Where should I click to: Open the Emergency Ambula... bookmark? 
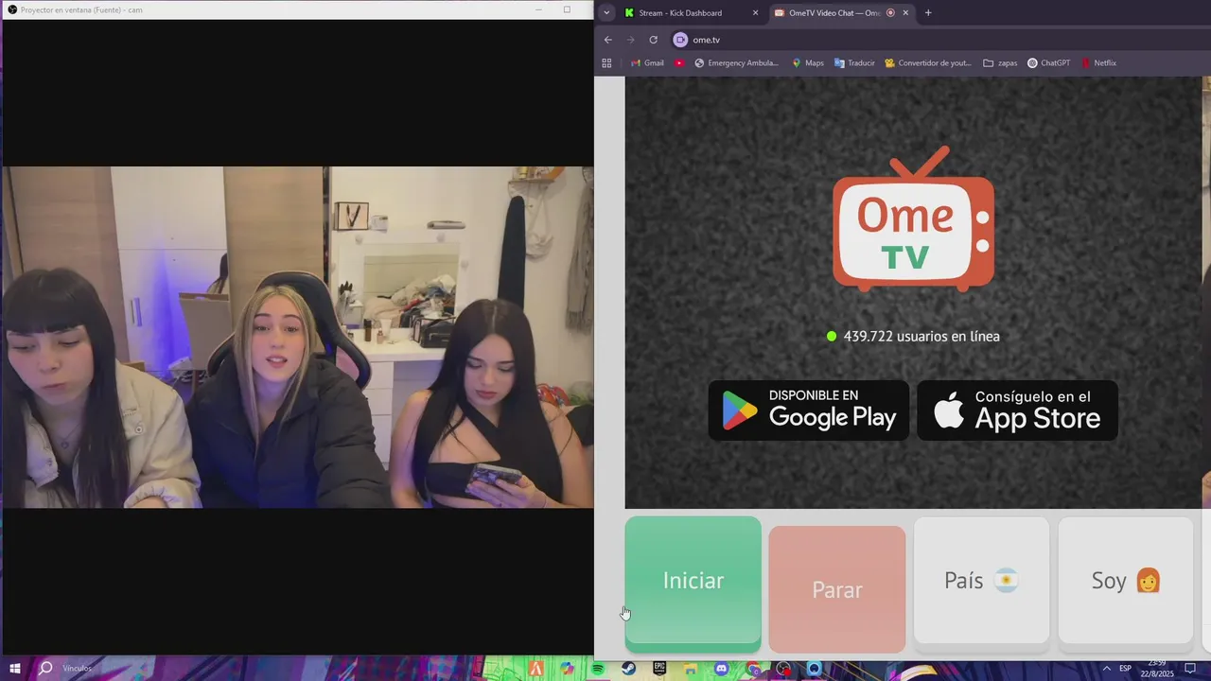(x=736, y=63)
